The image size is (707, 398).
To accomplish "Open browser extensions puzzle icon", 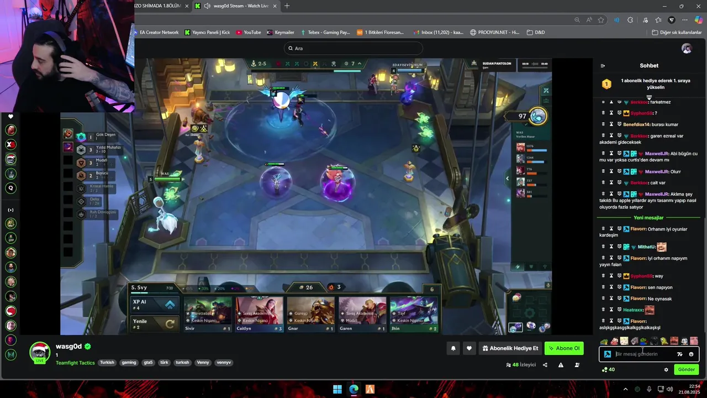I will click(x=630, y=20).
